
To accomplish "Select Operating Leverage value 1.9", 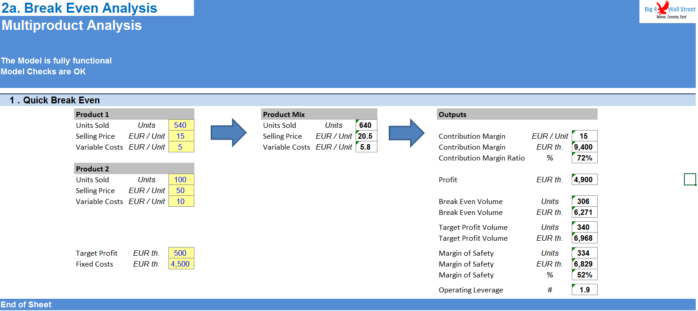I will click(585, 290).
